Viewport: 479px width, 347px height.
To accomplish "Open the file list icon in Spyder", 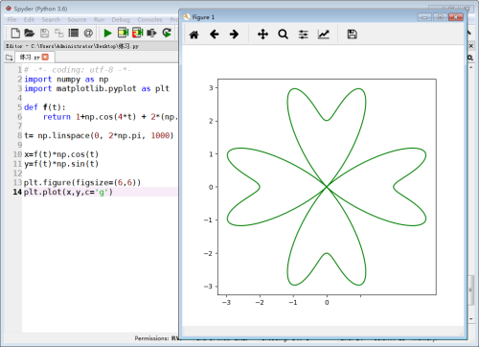I will click(x=74, y=33).
